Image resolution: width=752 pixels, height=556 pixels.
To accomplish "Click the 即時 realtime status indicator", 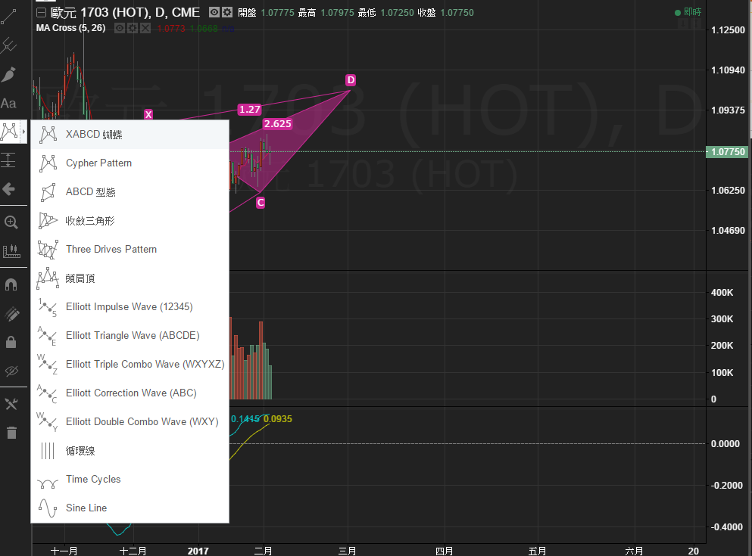I will (688, 12).
